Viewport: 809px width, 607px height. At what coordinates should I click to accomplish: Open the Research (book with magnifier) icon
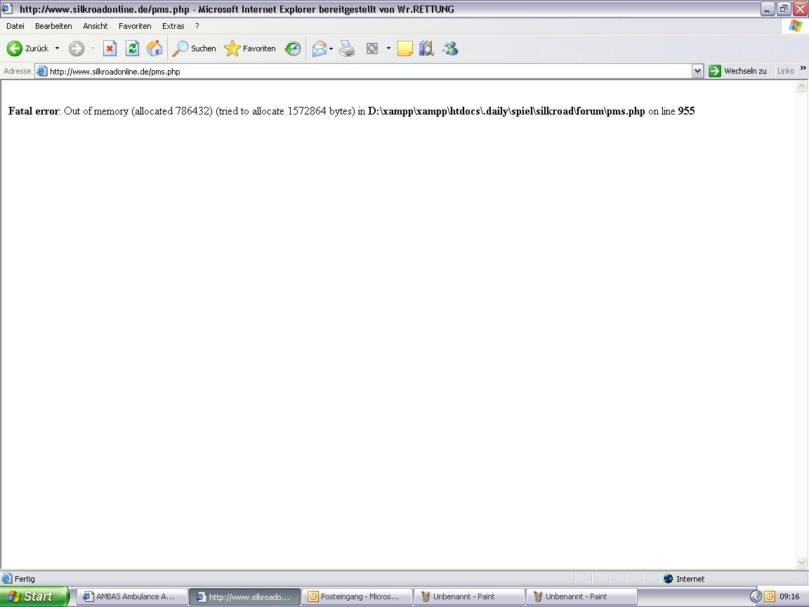(x=426, y=48)
